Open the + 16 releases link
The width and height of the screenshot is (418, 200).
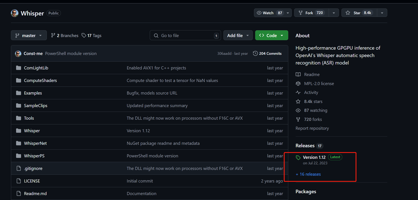308,174
